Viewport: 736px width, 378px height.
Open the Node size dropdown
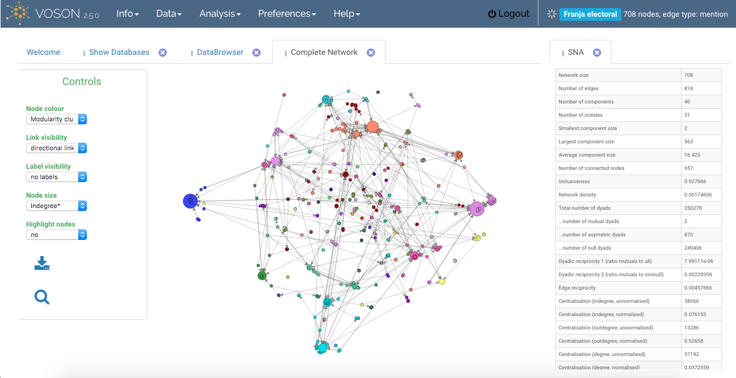point(56,206)
